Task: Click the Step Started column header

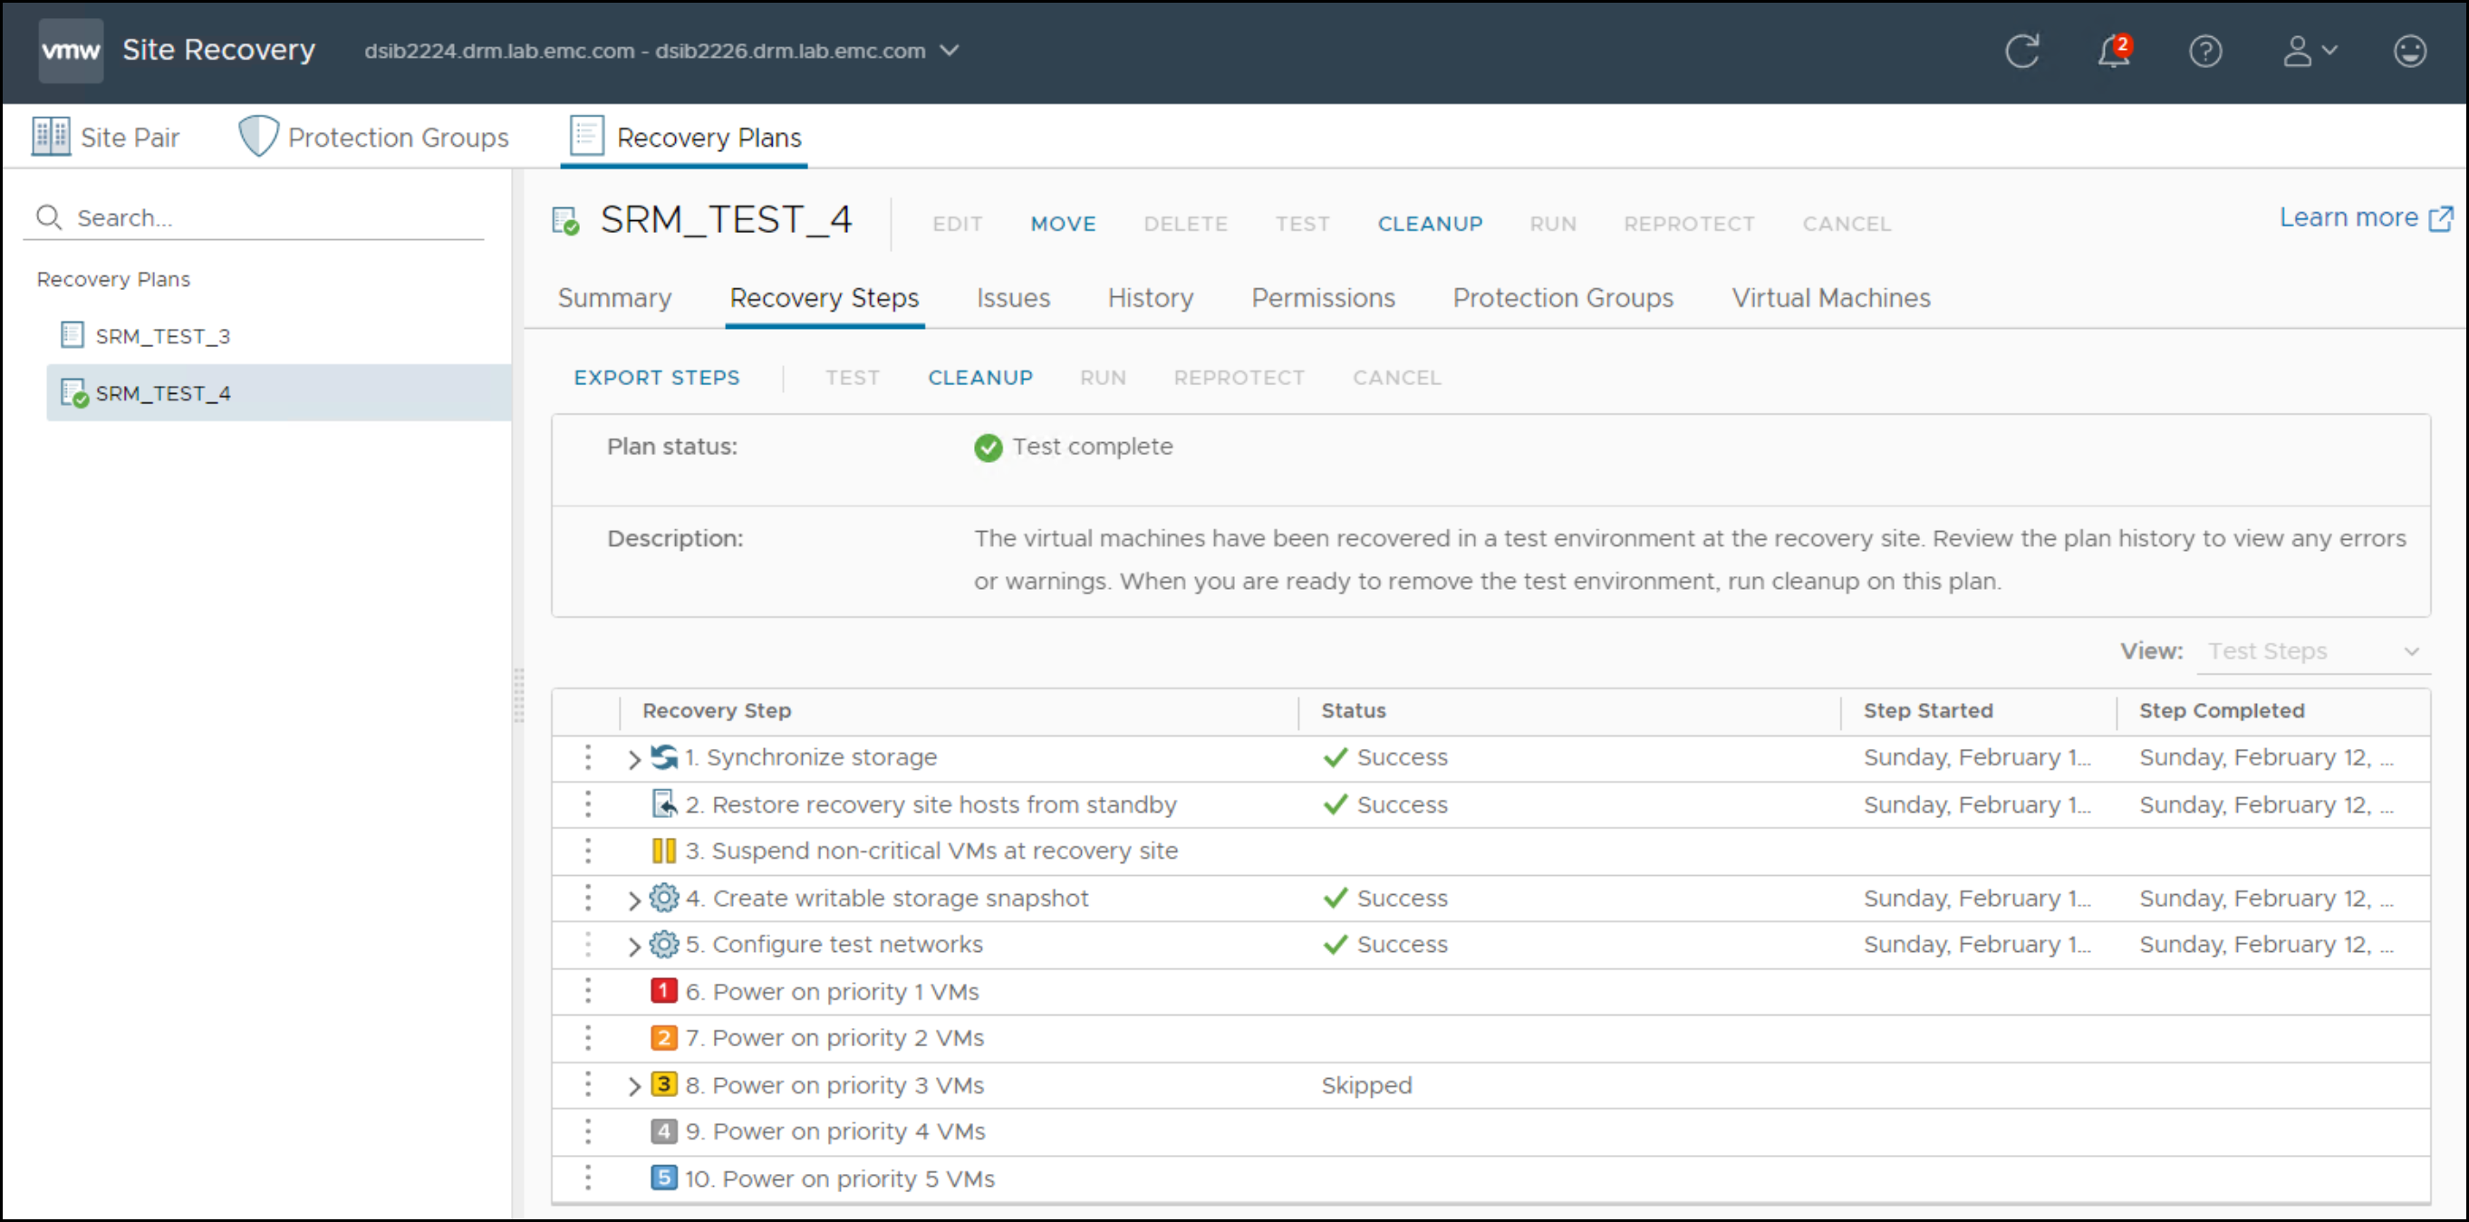Action: pyautogui.click(x=1927, y=711)
